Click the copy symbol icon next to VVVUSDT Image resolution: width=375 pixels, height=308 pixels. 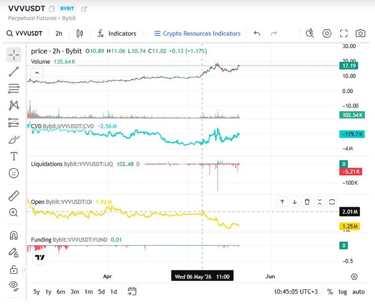coord(52,9)
